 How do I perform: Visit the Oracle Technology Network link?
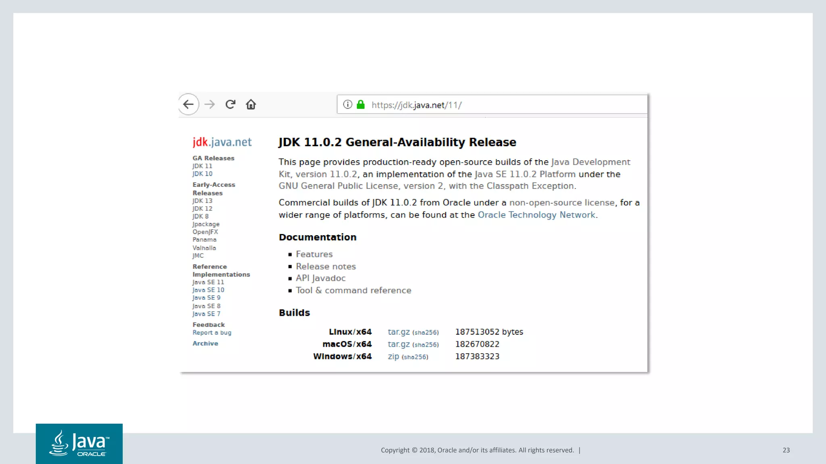tap(536, 215)
